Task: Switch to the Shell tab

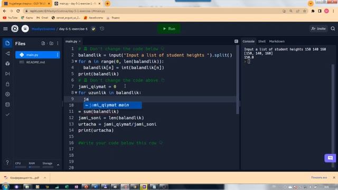Action: coord(262,41)
